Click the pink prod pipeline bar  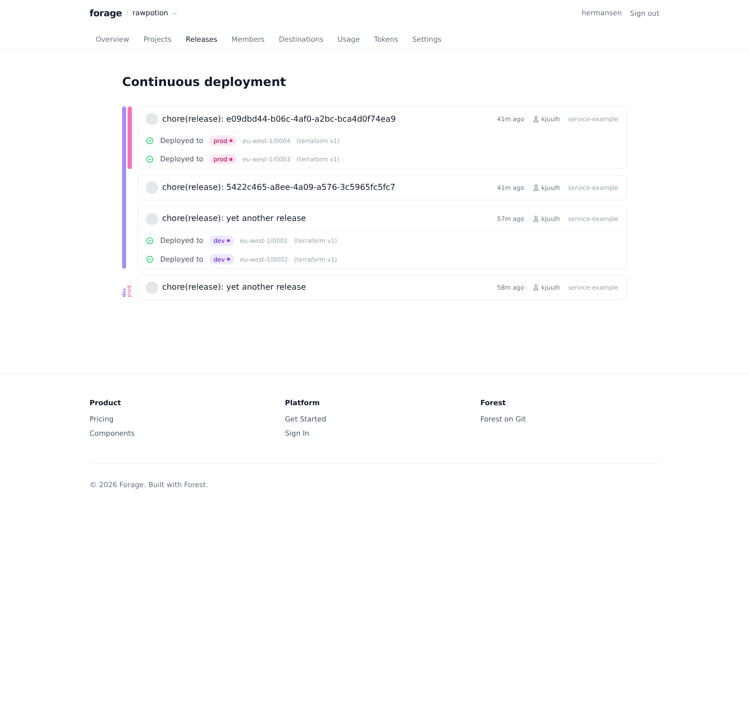tap(130, 137)
